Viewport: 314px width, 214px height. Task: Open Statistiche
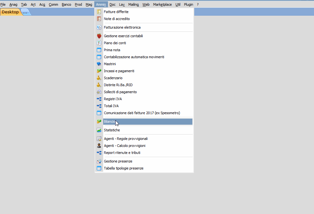point(148,130)
